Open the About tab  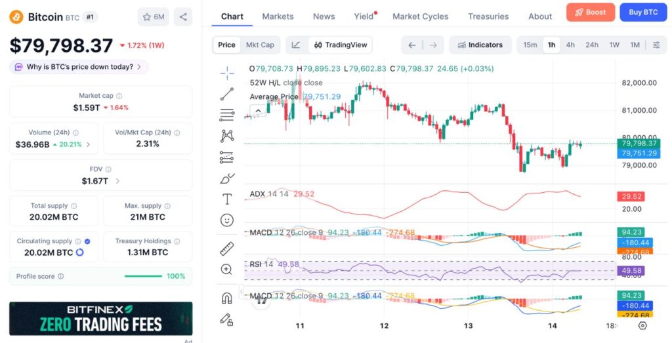pyautogui.click(x=540, y=16)
